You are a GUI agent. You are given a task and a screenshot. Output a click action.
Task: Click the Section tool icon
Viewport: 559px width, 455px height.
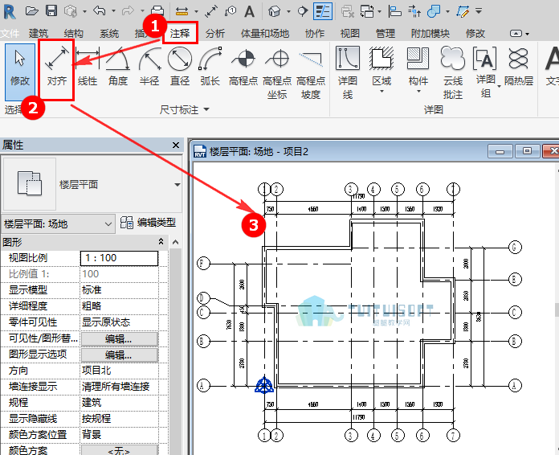click(302, 11)
